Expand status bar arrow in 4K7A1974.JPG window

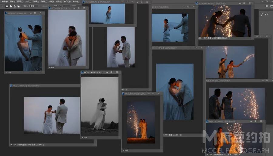[x=180, y=135]
